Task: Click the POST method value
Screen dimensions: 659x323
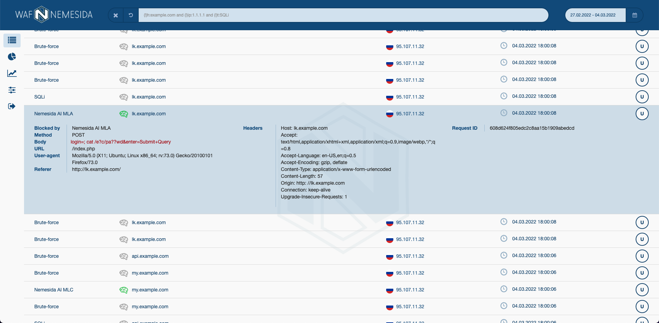Action: (78, 135)
